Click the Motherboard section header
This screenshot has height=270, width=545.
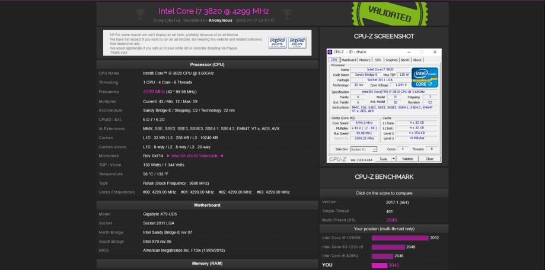(x=207, y=205)
